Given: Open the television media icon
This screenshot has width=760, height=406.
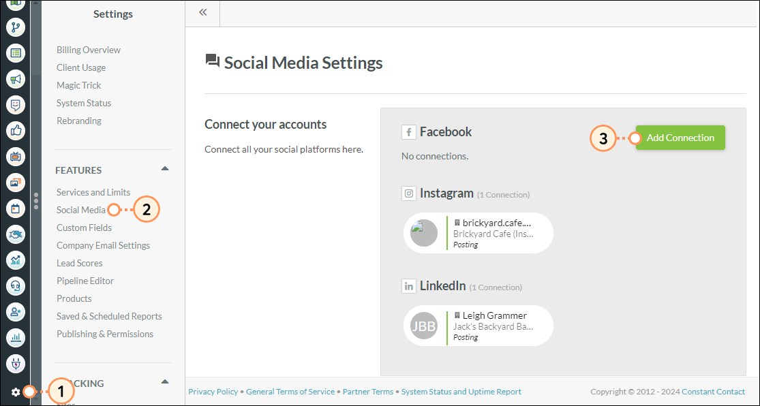Looking at the screenshot, I should pos(16,157).
